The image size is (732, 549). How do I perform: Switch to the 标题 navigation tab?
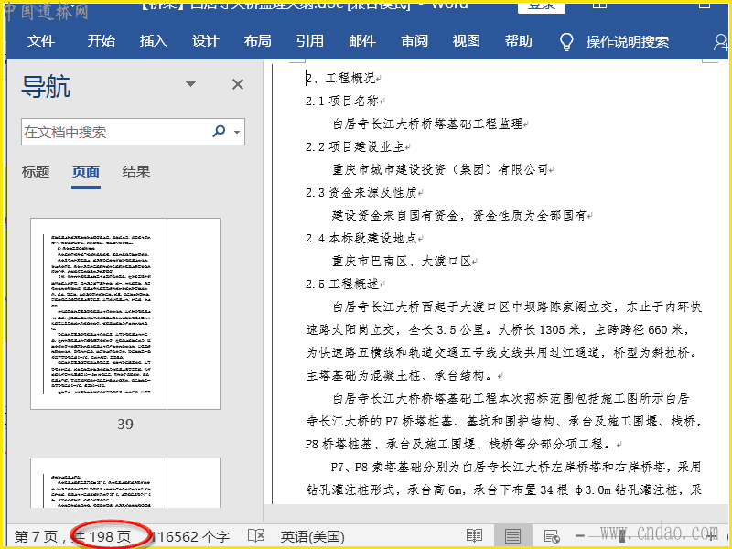point(36,172)
